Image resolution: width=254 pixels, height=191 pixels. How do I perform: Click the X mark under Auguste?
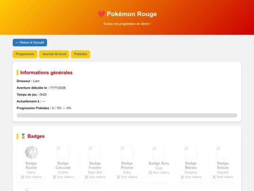(214, 177)
